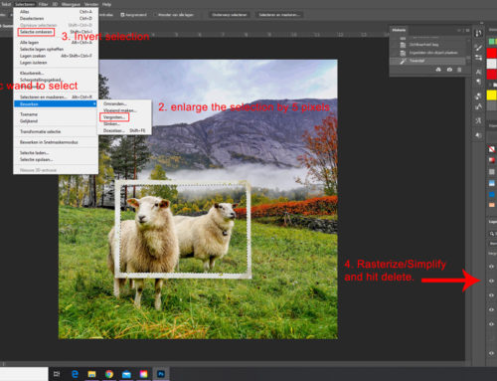
Task: Click the Layers panel search icon
Action: click(x=492, y=234)
